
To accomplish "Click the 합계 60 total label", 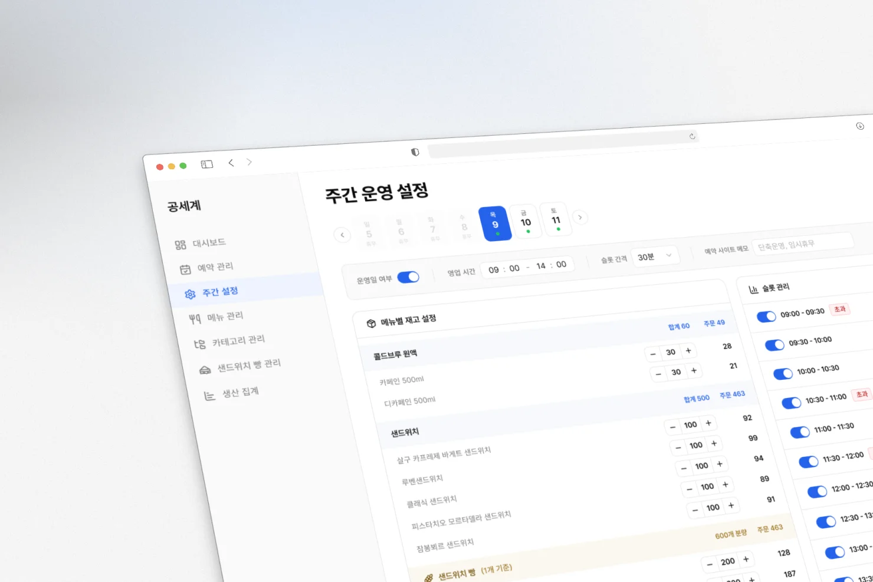I will pos(679,326).
